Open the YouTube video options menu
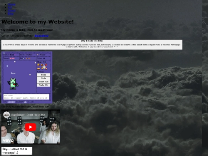The image size is (208, 156). tap(54, 115)
